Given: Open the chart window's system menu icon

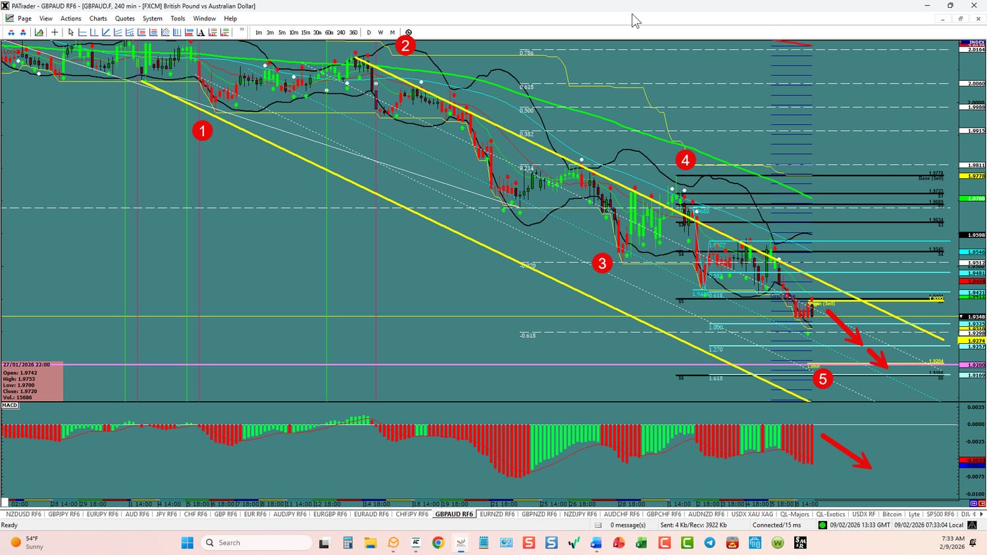Looking at the screenshot, I should 9,18.
